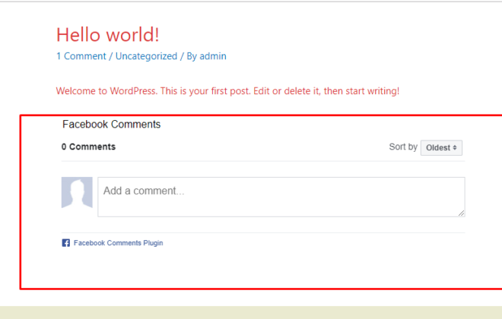Open the Facebook Comments Plugin link
Viewport: 502px width, 319px height.
pos(118,243)
